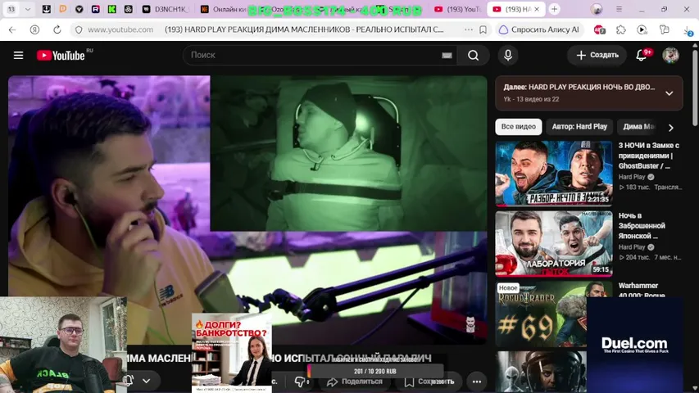699x393 pixels.
Task: Dislike the video
Action: tap(301, 382)
